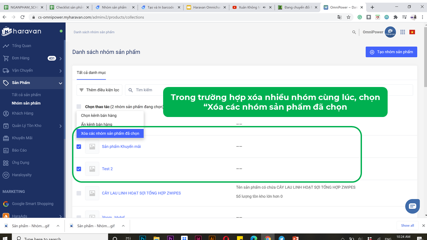Open CÂY LAU LINH HOẠT SỢI TỔNG HỢP ZWIPES
The image size is (427, 240).
click(x=141, y=193)
